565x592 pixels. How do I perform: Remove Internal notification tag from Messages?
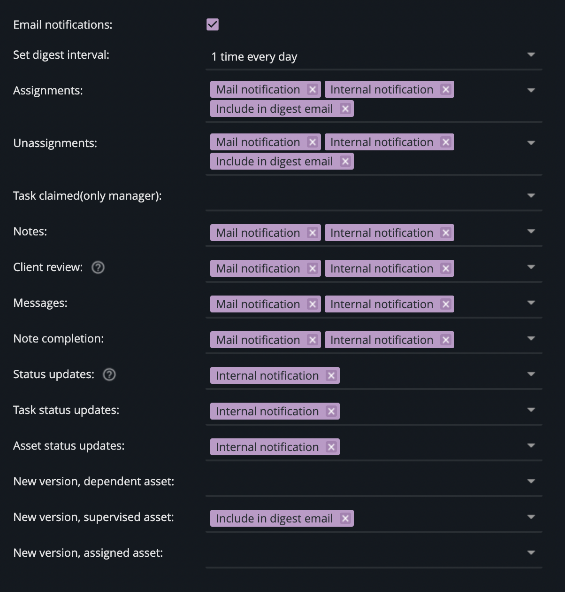click(446, 304)
